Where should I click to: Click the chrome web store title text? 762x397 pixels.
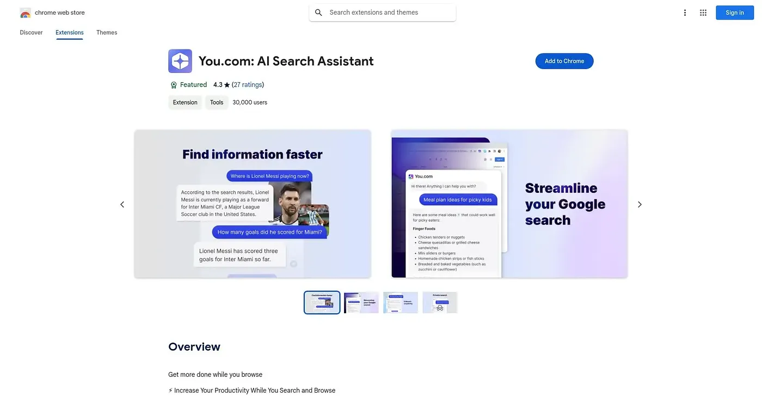[60, 13]
